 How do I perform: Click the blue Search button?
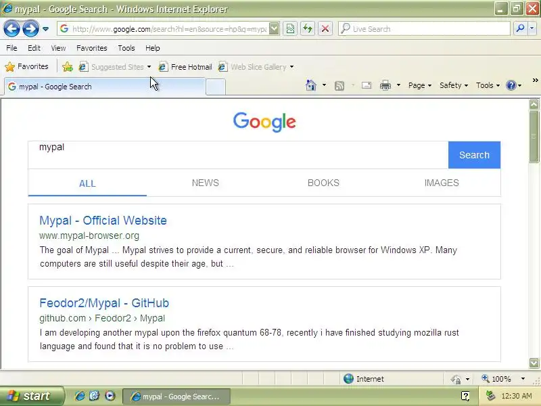(x=474, y=155)
